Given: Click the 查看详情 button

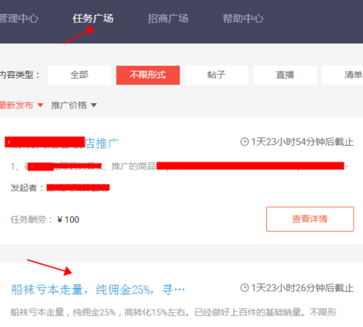Looking at the screenshot, I should click(310, 219).
